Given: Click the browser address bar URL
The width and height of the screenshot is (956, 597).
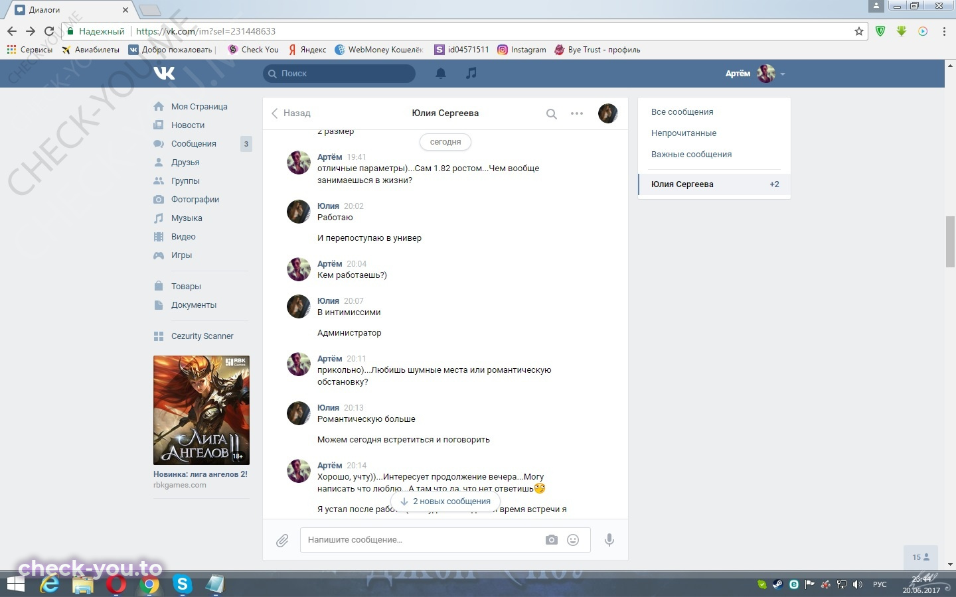Looking at the screenshot, I should point(206,31).
